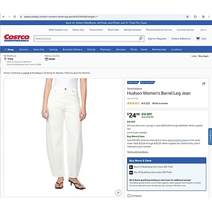Click the Buy 3, Save $10 badge
Viewport: 212px width, 212px height.
coord(147,82)
